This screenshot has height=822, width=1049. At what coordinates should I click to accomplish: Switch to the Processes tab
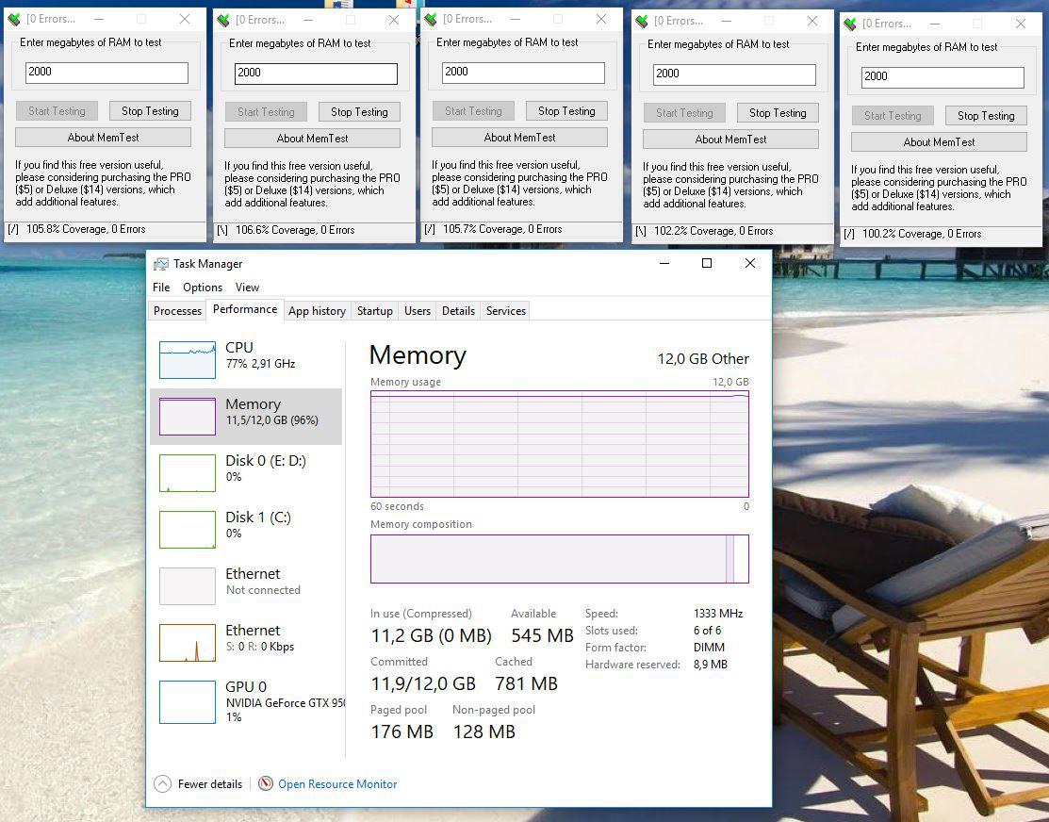177,311
